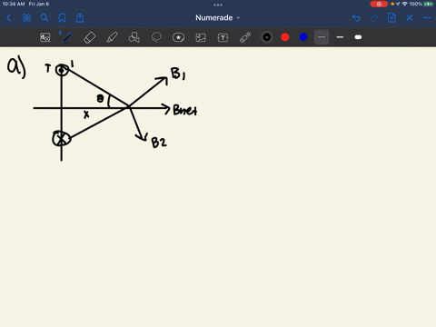Open the thumbnail grid view
The width and height of the screenshot is (436, 327).
coord(26,18)
